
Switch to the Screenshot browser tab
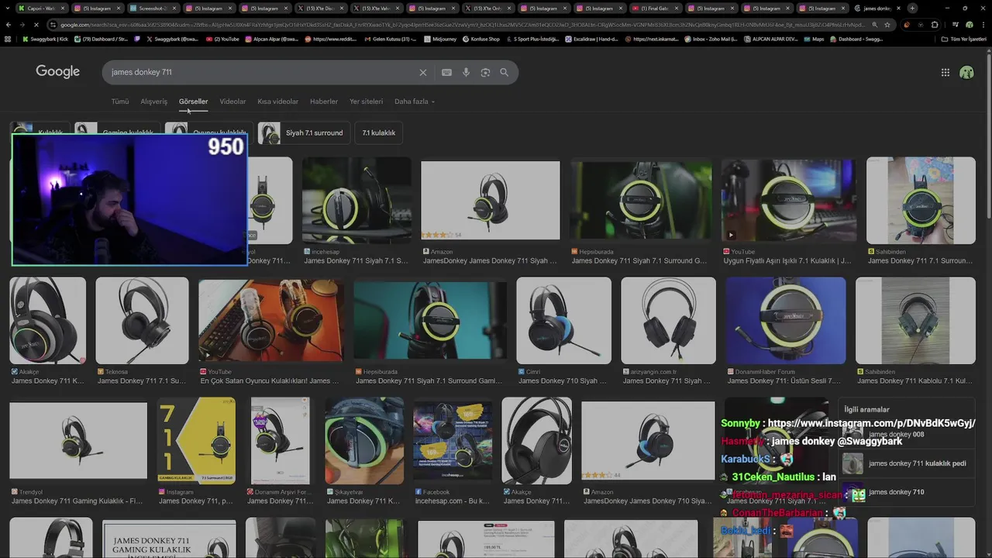152,8
